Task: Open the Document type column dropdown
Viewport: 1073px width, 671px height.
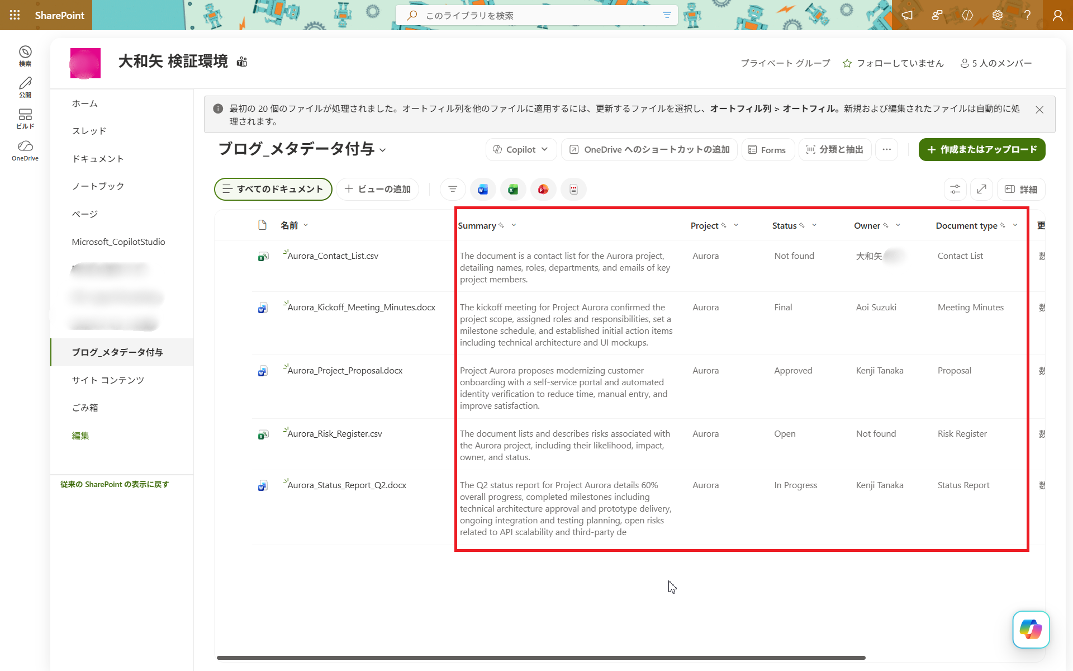Action: pos(1015,225)
